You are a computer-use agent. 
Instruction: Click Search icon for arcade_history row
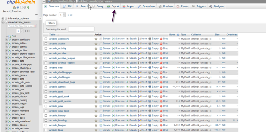(x=127, y=116)
